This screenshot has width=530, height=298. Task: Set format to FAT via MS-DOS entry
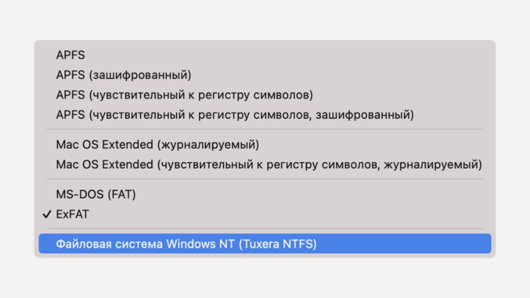click(x=96, y=195)
